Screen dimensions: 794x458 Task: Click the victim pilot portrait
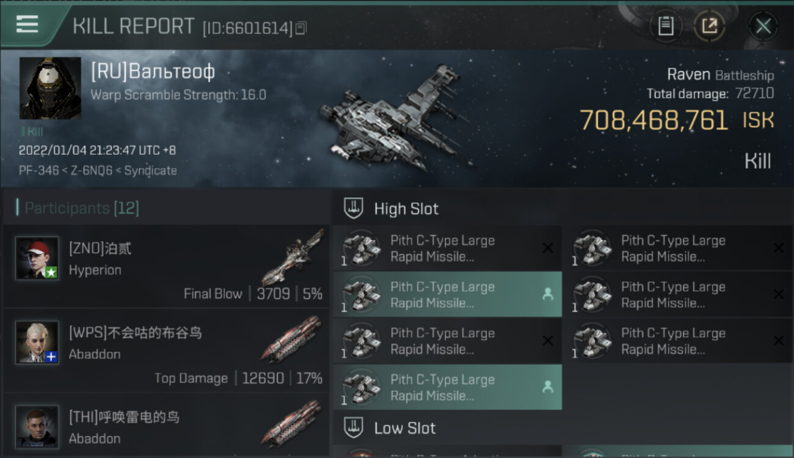pos(50,88)
